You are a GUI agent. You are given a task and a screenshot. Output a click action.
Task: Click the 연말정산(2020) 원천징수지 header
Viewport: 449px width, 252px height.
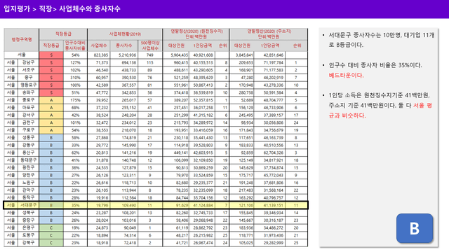pyautogui.click(x=196, y=34)
